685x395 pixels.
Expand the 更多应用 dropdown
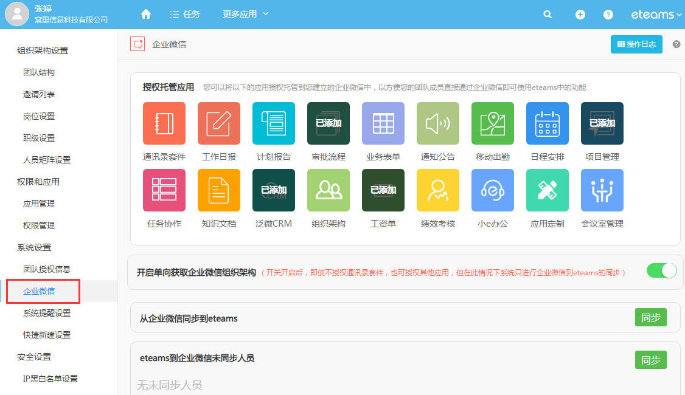(x=245, y=14)
